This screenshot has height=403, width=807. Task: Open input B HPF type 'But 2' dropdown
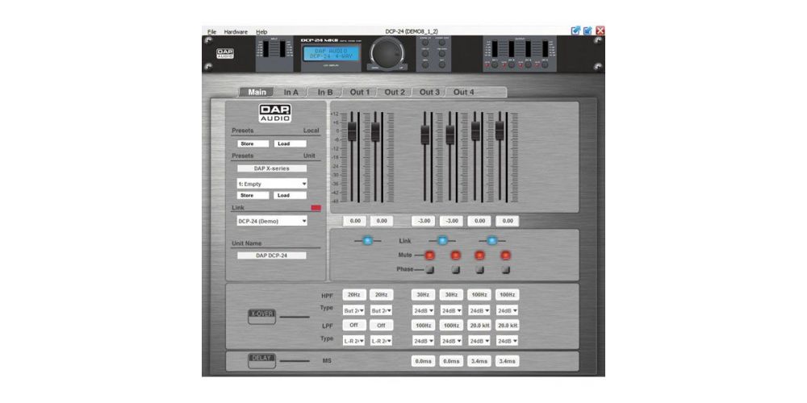pos(382,310)
